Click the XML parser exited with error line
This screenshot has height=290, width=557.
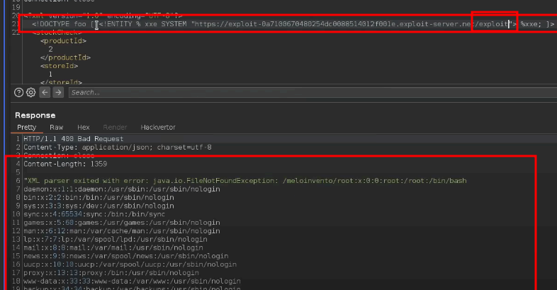tap(245, 181)
